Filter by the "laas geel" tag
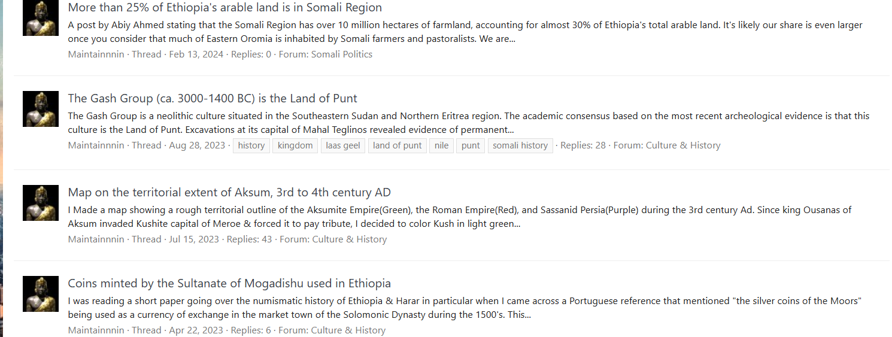 342,145
